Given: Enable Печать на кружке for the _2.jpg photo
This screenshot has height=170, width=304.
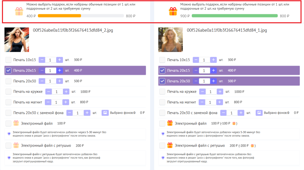Looking at the screenshot, I should point(8,91).
